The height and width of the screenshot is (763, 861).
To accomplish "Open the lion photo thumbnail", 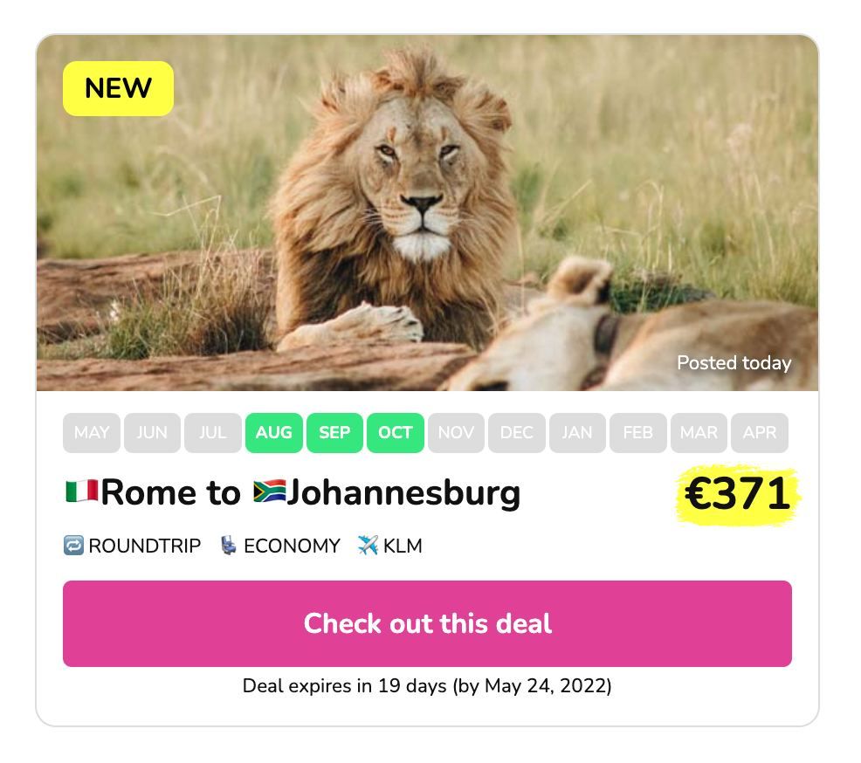I will point(427,213).
